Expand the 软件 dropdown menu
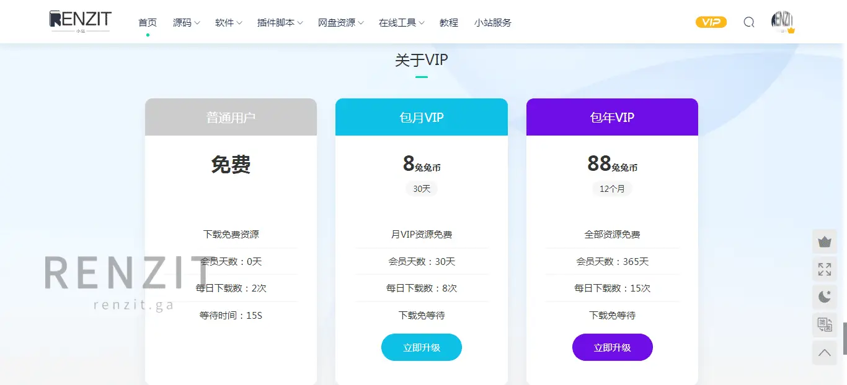The width and height of the screenshot is (847, 385). click(x=228, y=23)
